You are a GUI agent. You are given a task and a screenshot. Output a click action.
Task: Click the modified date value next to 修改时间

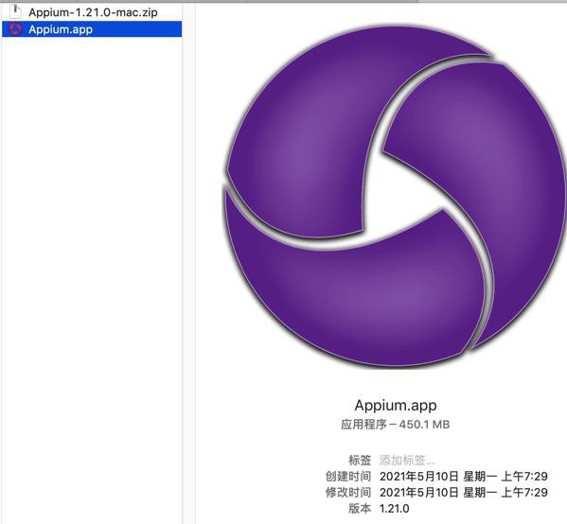[464, 492]
